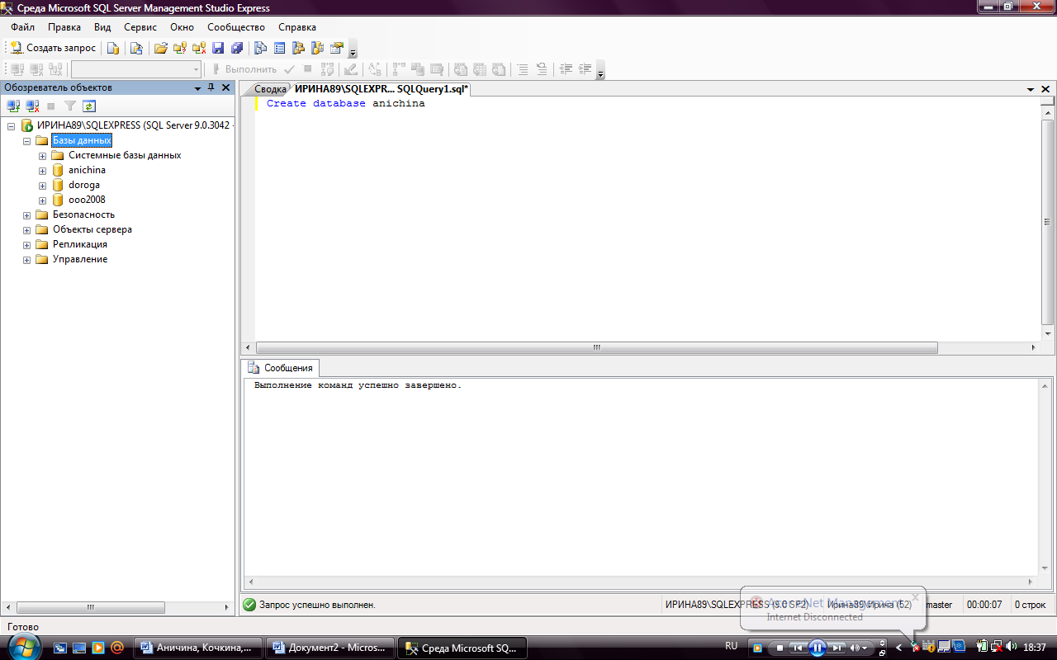Image resolution: width=1057 pixels, height=660 pixels.
Task: Open the Правка menu
Action: click(64, 27)
